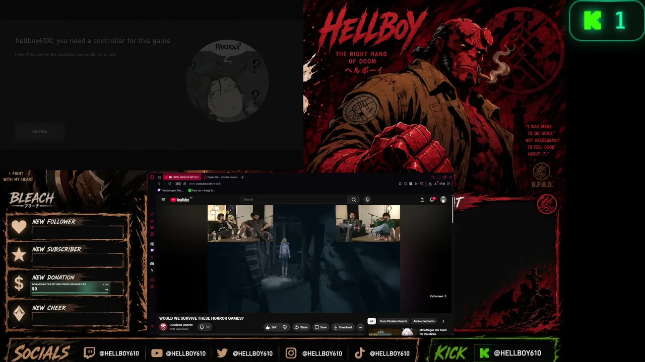Open the Opera GX main menu logo
The height and width of the screenshot is (362, 645).
[152, 177]
